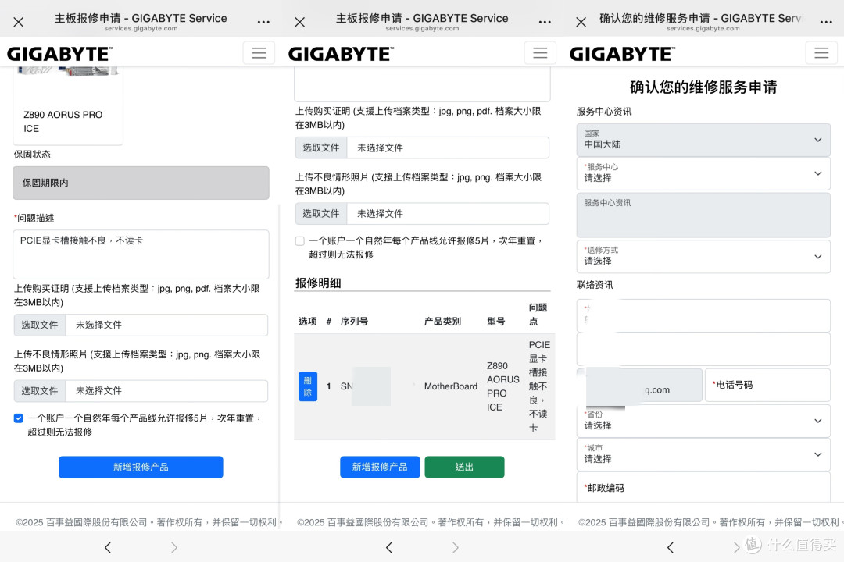
Task: Click the 联络资讯 section label
Action: 595,284
